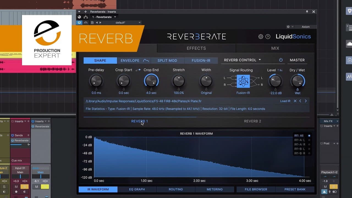The image size is (352, 198).
Task: Pin the Reverberate plugin window
Action: point(307,12)
